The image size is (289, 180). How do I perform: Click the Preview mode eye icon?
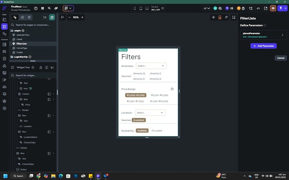tap(273, 8)
